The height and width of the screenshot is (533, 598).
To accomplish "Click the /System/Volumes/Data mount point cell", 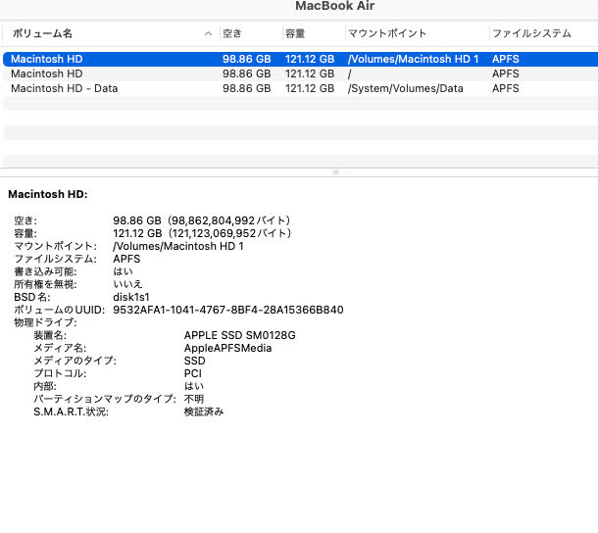I will [405, 88].
